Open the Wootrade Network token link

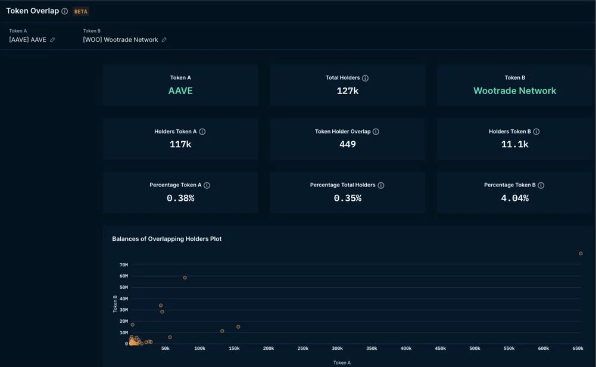514,91
